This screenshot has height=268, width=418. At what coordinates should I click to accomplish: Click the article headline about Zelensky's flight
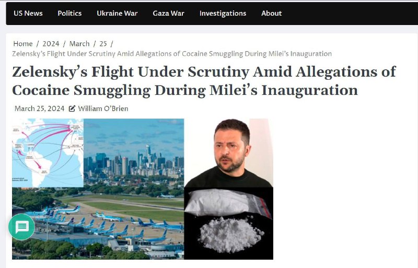coord(204,81)
